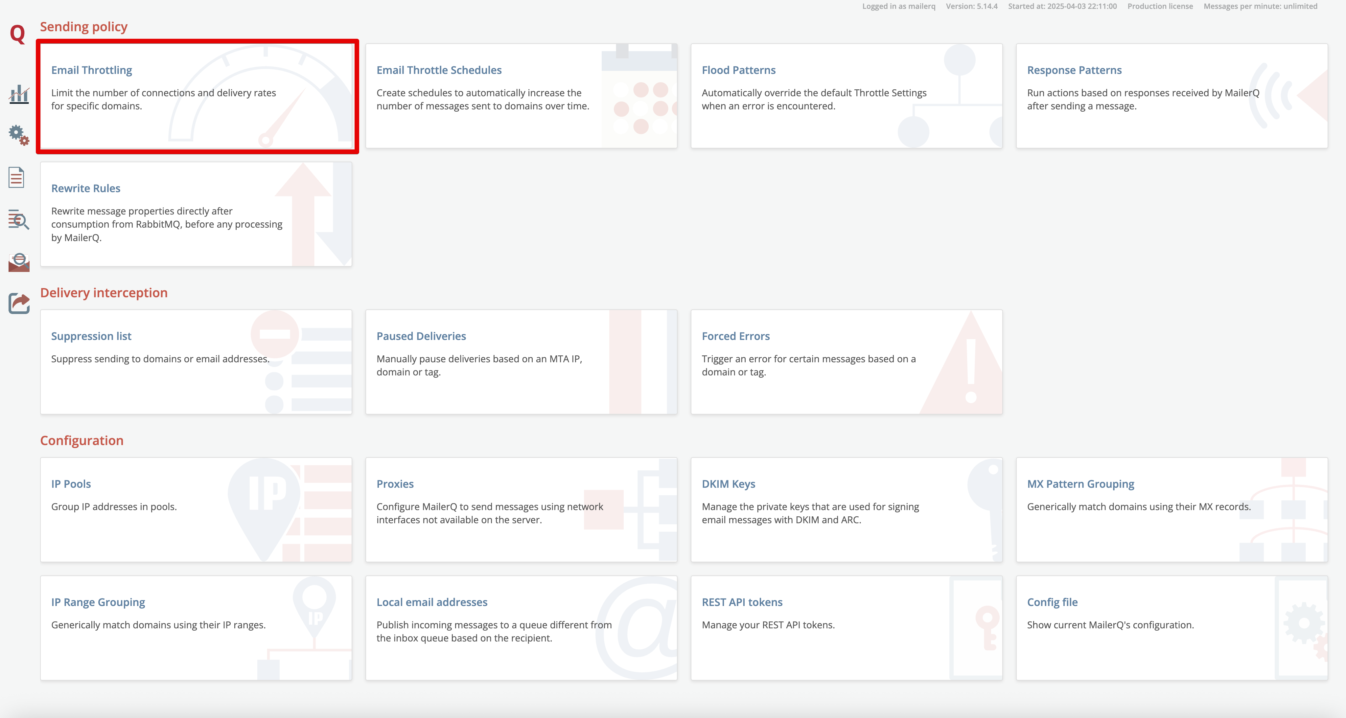Viewport: 1346px width, 718px height.
Task: Open the logs document sidebar icon
Action: [17, 178]
